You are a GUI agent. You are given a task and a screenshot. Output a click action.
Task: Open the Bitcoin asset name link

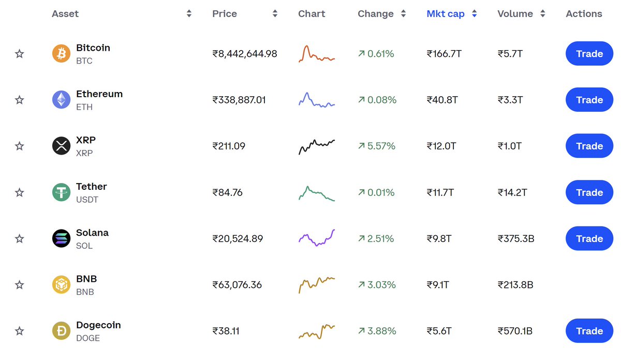[x=93, y=48]
